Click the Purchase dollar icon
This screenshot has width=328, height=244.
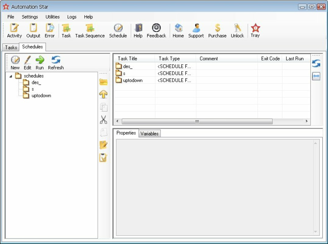click(217, 31)
